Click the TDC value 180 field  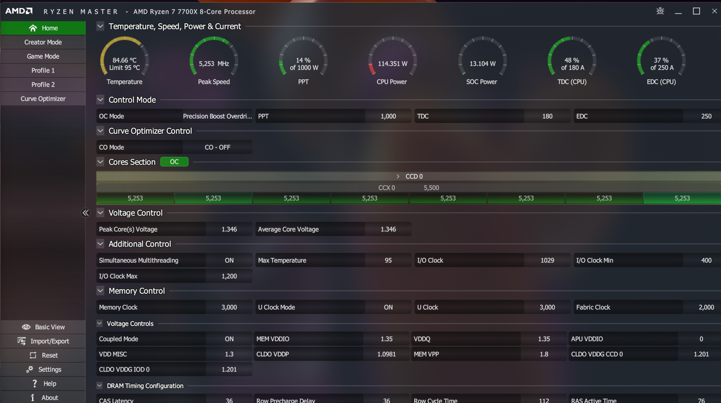pos(547,117)
